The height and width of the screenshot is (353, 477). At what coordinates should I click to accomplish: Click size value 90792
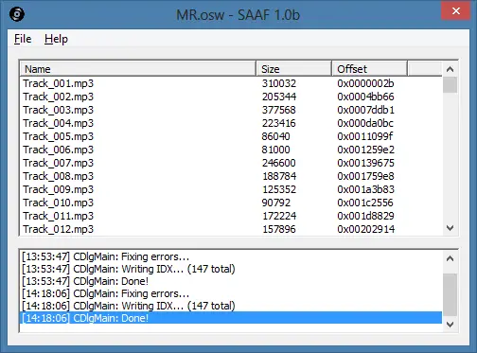point(275,203)
